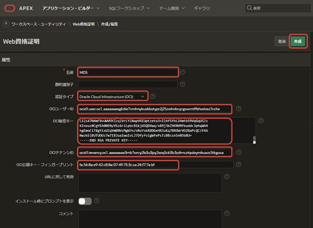The image size is (313, 228).
Task: Click the Oracle APEX logo icon
Action: coord(10,8)
